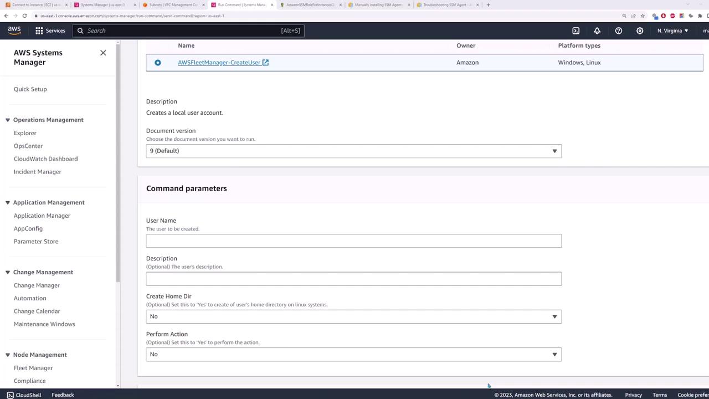Image resolution: width=709 pixels, height=399 pixels.
Task: Click the command parameters Description input field
Action: (x=354, y=279)
